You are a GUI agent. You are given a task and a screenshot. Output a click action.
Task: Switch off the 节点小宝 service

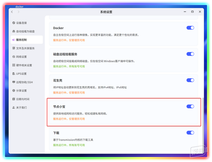[190, 106]
